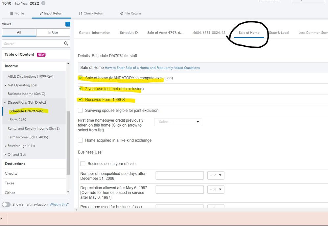The width and height of the screenshot is (328, 226).
Task: Click the search magnifier icon
Action: 66,43
